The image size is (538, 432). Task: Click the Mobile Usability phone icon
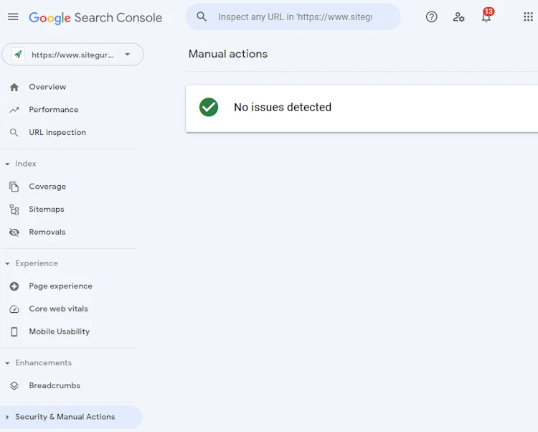[x=14, y=332]
